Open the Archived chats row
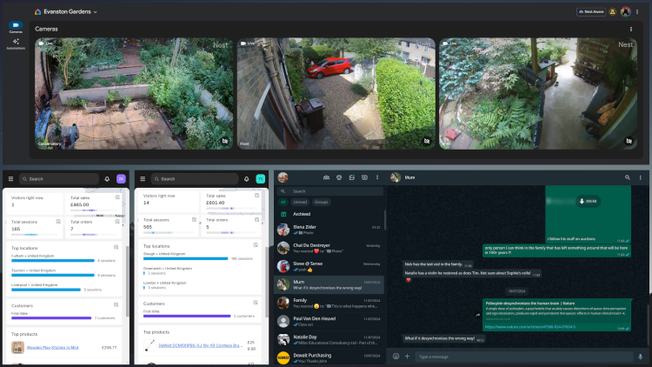 (x=302, y=213)
